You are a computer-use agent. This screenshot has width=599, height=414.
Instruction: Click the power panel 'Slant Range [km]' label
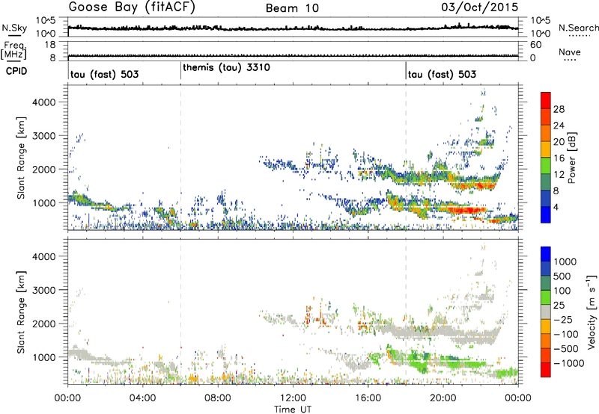tap(21, 158)
